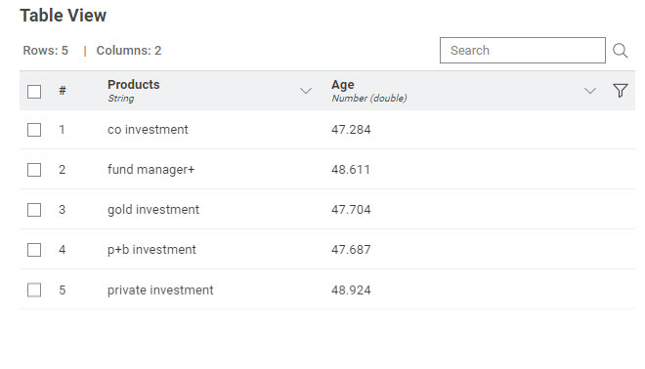Select the 'p+b investment' cell

[151, 250]
